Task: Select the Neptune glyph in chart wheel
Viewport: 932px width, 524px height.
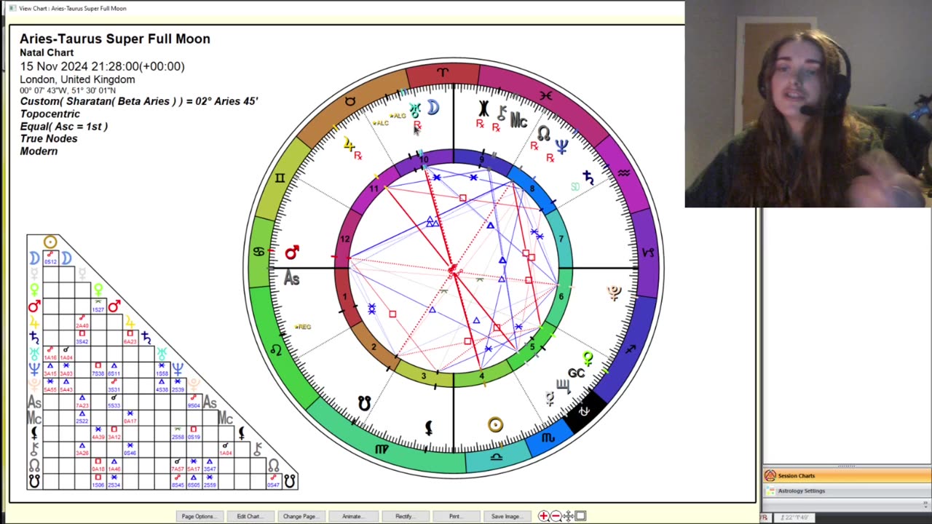Action: point(561,148)
